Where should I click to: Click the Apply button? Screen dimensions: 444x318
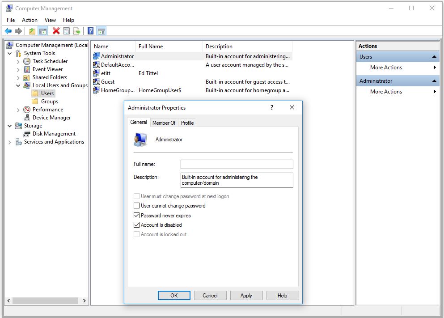click(246, 296)
